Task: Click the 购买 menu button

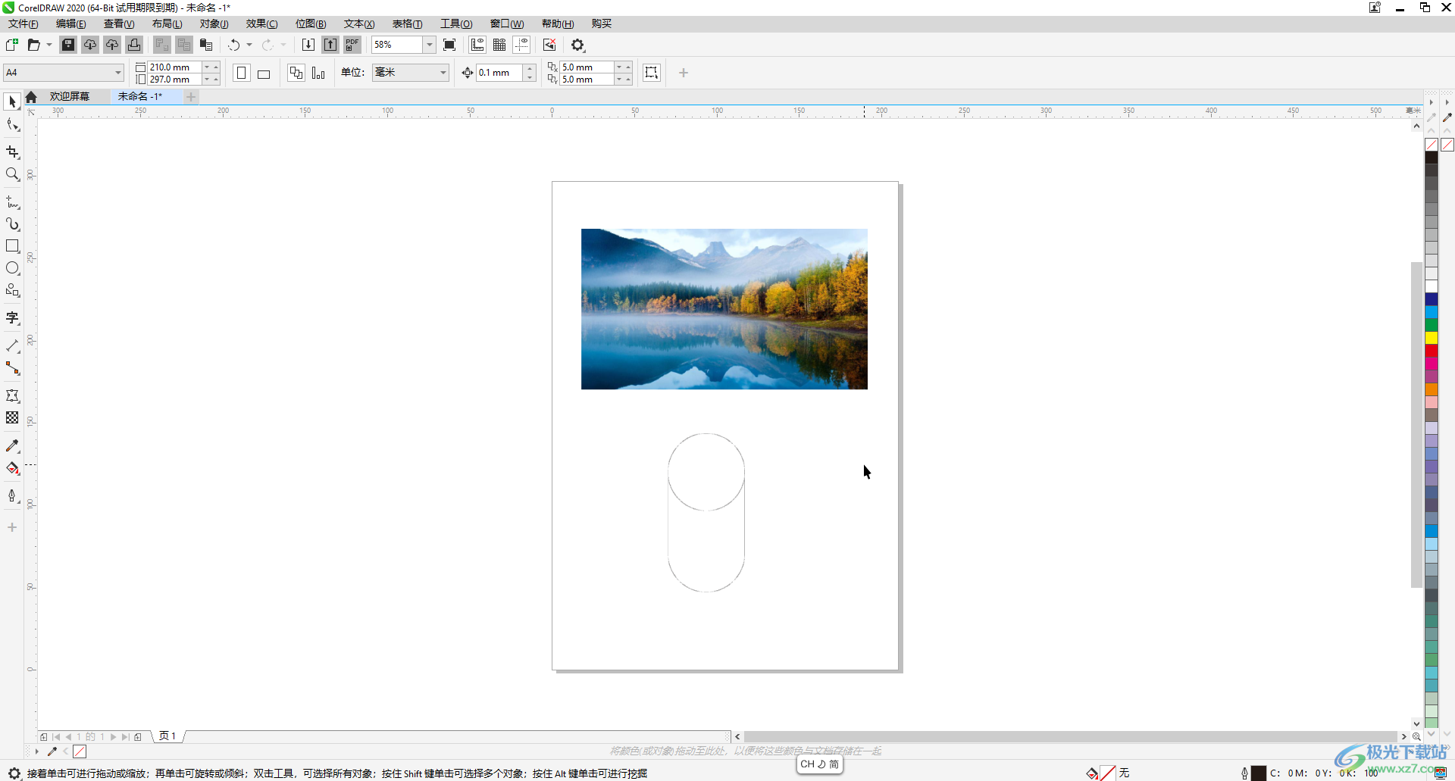Action: coord(602,23)
